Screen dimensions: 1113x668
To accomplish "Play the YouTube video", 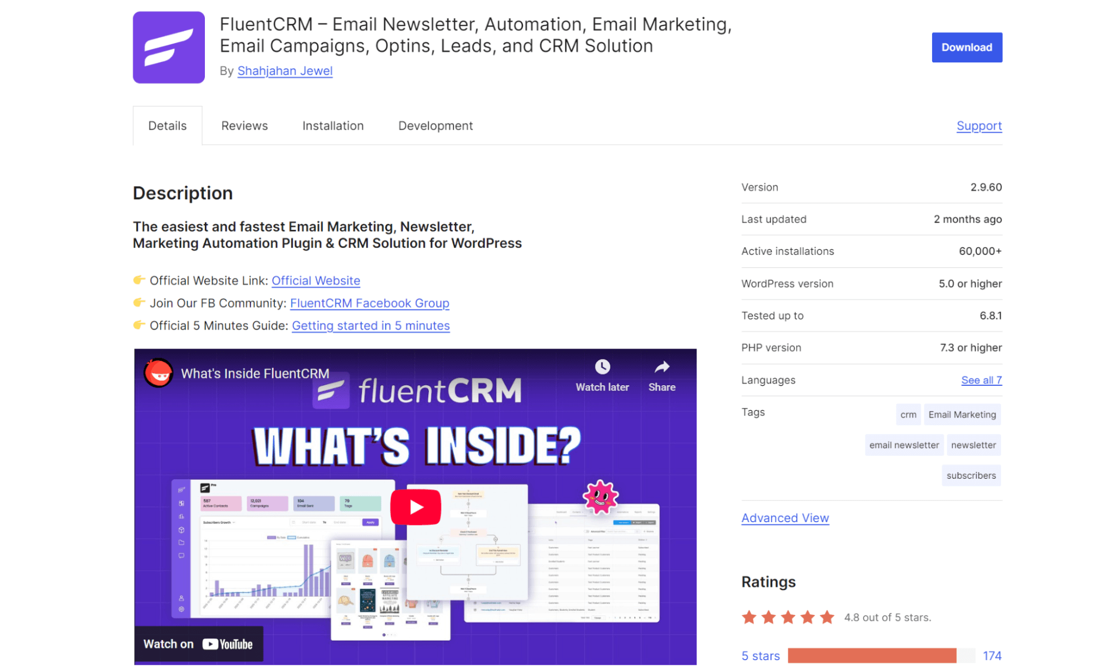I will coord(415,507).
